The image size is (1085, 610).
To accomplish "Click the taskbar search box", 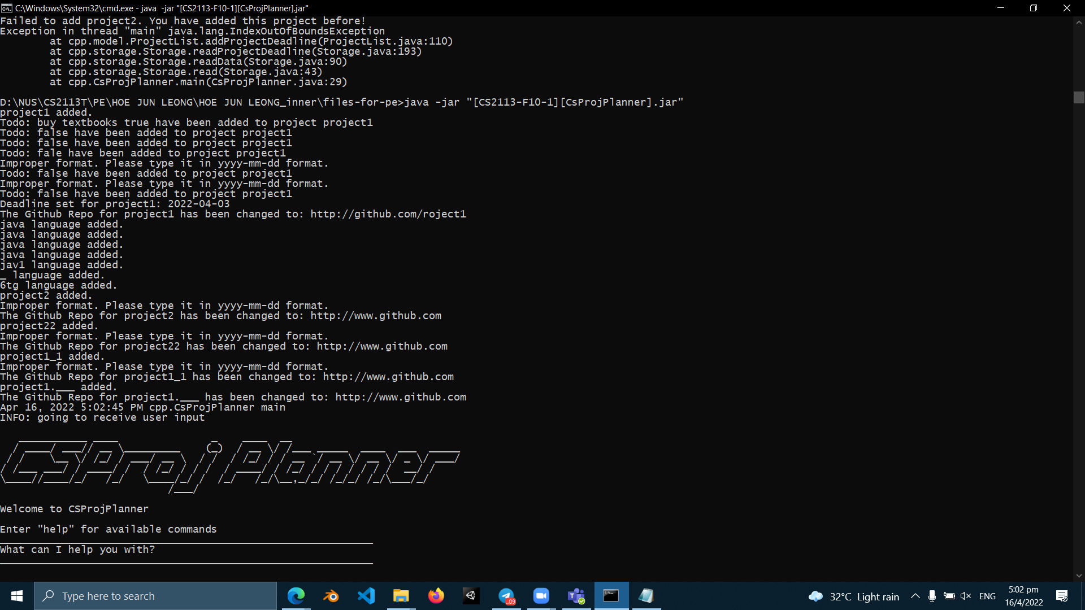I will tap(155, 596).
